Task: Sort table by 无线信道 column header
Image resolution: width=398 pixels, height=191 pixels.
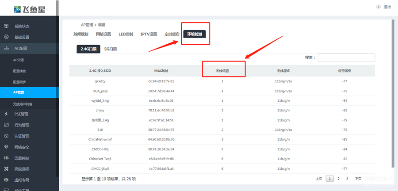Action: (x=222, y=71)
